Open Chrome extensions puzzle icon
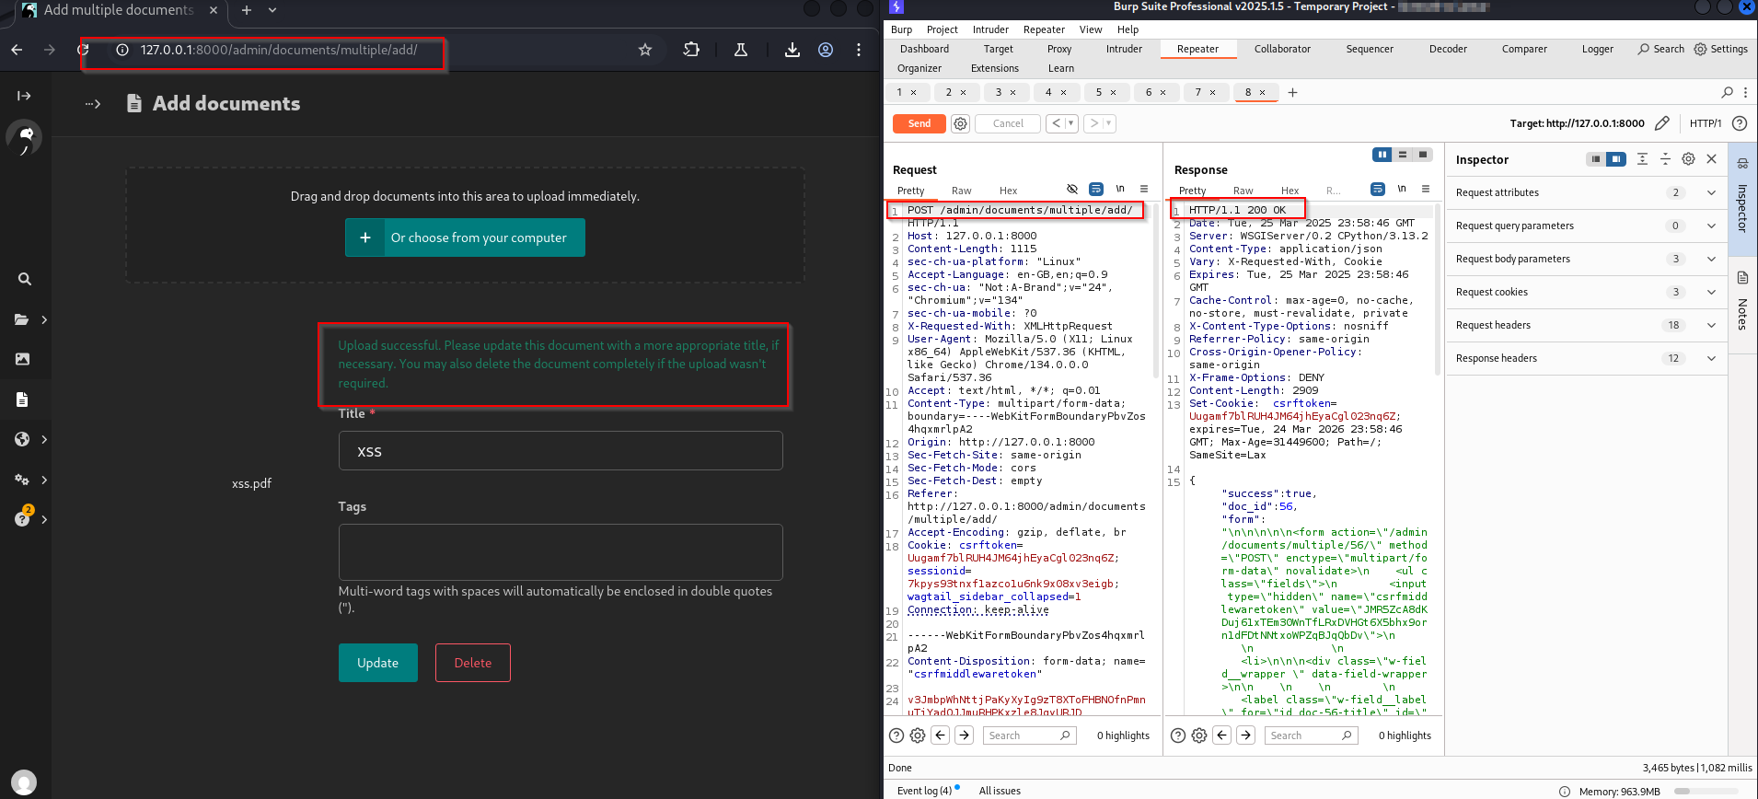 pyautogui.click(x=691, y=50)
